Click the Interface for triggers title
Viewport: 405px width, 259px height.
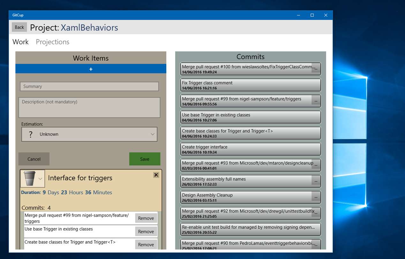[80, 178]
